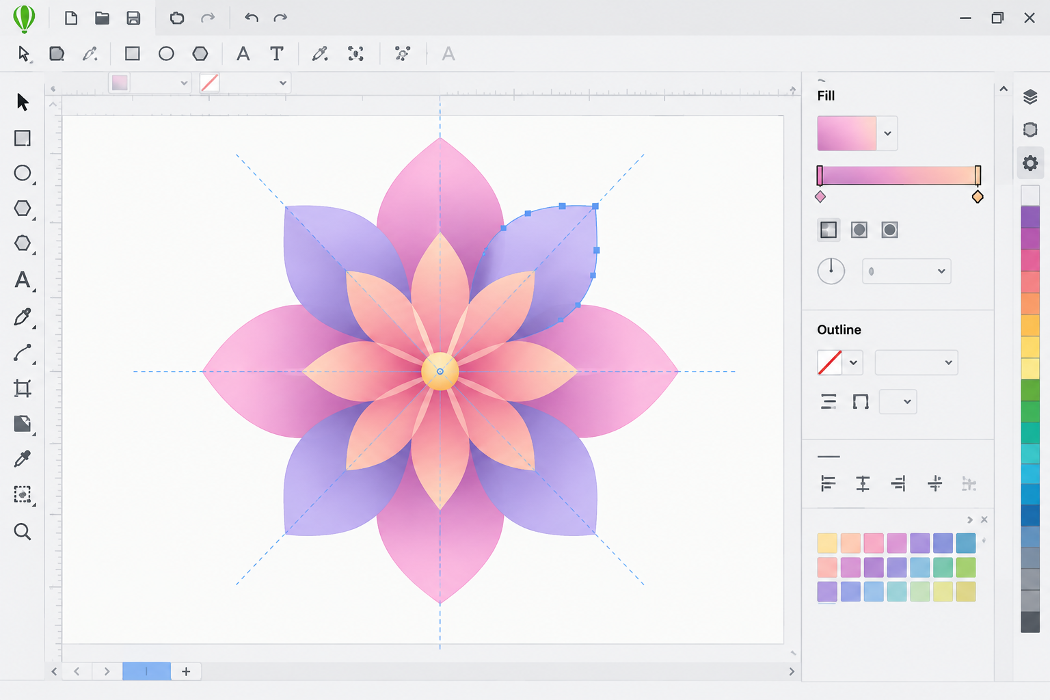
Task: Click the align center horizontally icon
Action: [x=863, y=484]
